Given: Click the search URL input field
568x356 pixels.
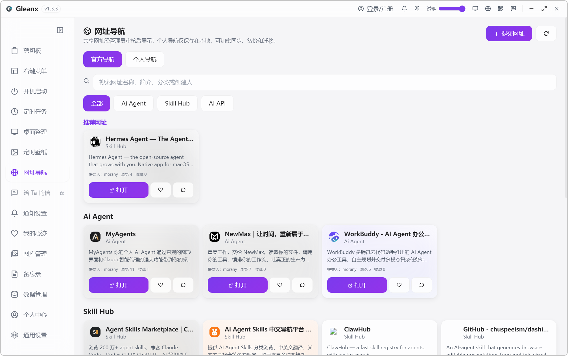Looking at the screenshot, I should [x=325, y=82].
